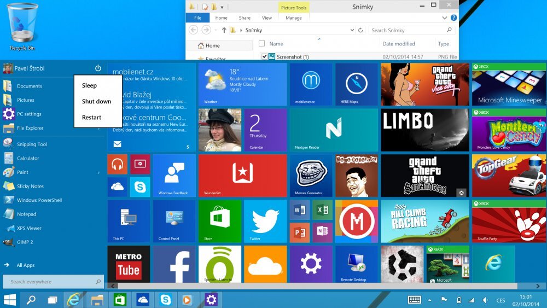Viewport: 547px width, 308px height.
Task: Switch to the View ribbon tab
Action: tap(267, 18)
